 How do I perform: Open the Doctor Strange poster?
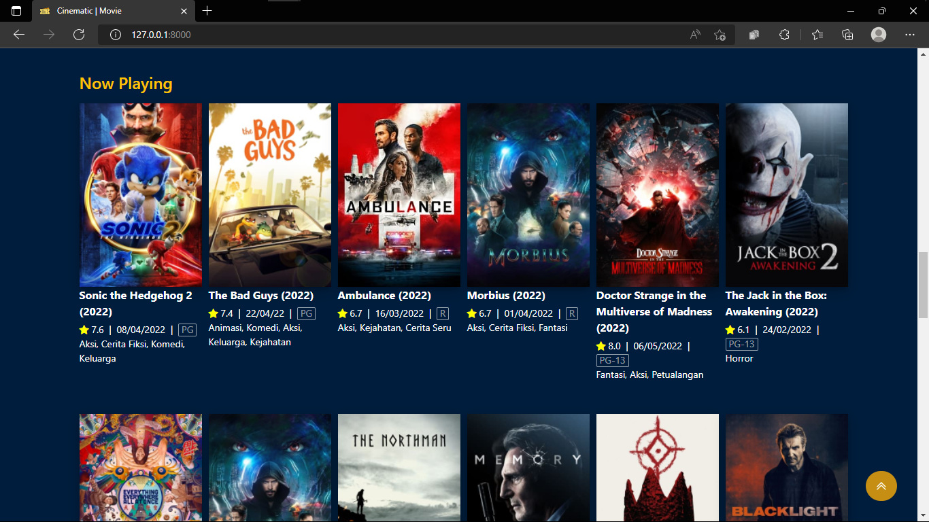click(x=658, y=195)
